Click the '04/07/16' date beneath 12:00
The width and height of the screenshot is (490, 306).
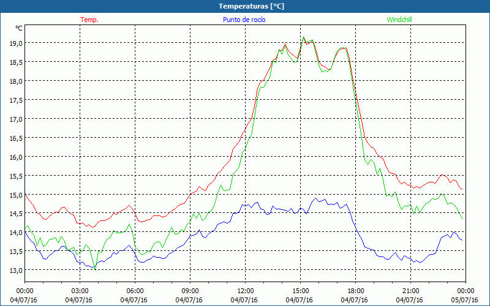click(244, 300)
